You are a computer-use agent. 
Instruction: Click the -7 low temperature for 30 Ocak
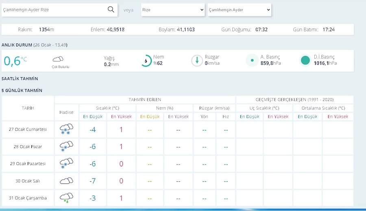coord(93,181)
